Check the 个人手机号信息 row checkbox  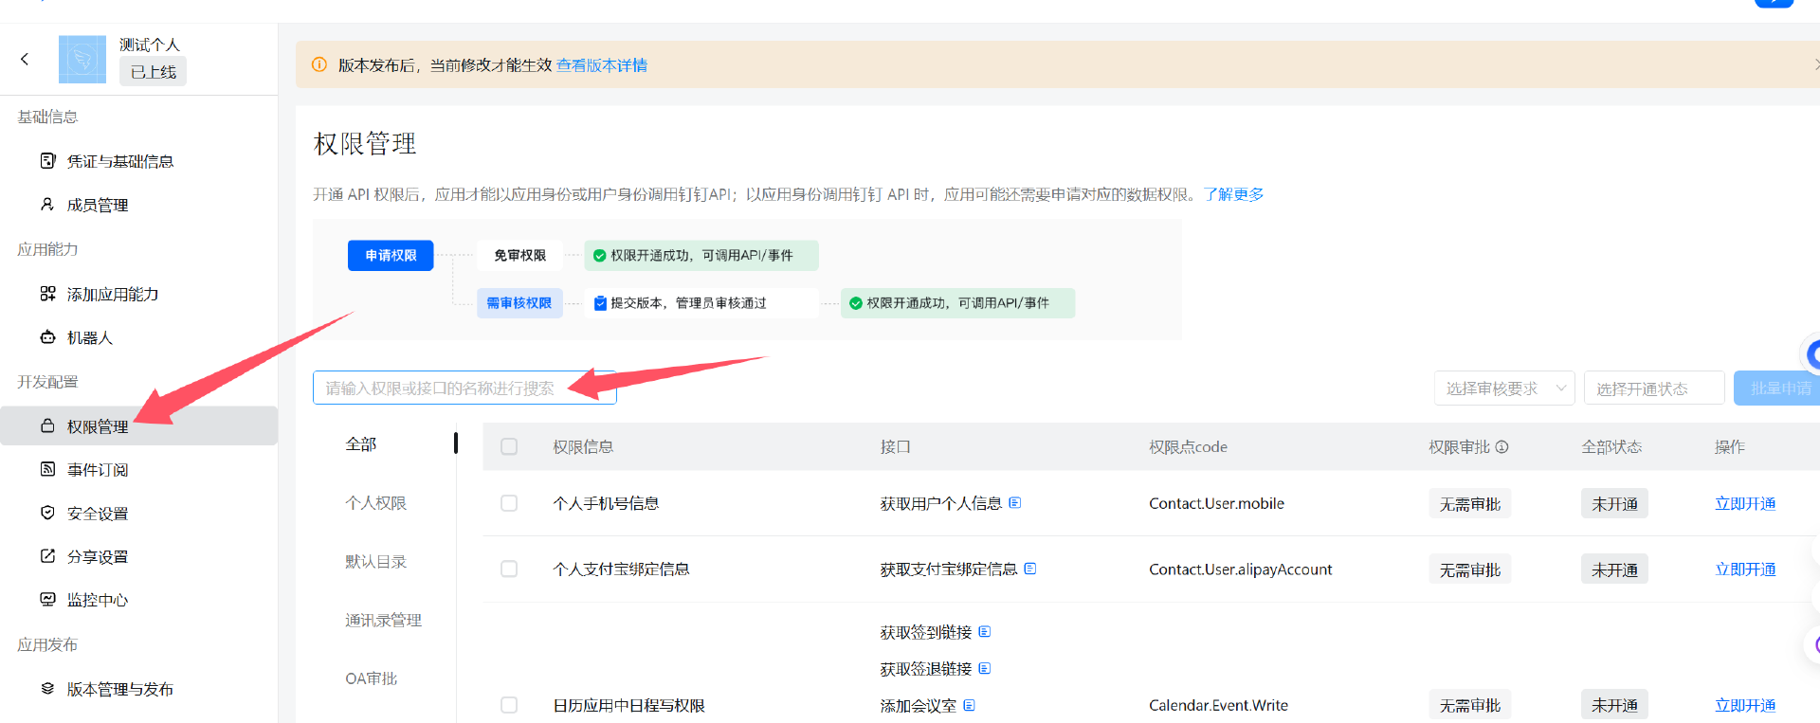pyautogui.click(x=509, y=503)
